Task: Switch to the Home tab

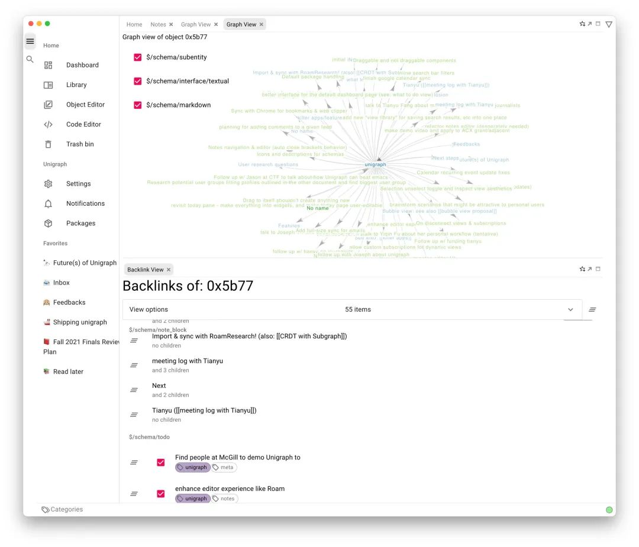Action: (x=134, y=24)
